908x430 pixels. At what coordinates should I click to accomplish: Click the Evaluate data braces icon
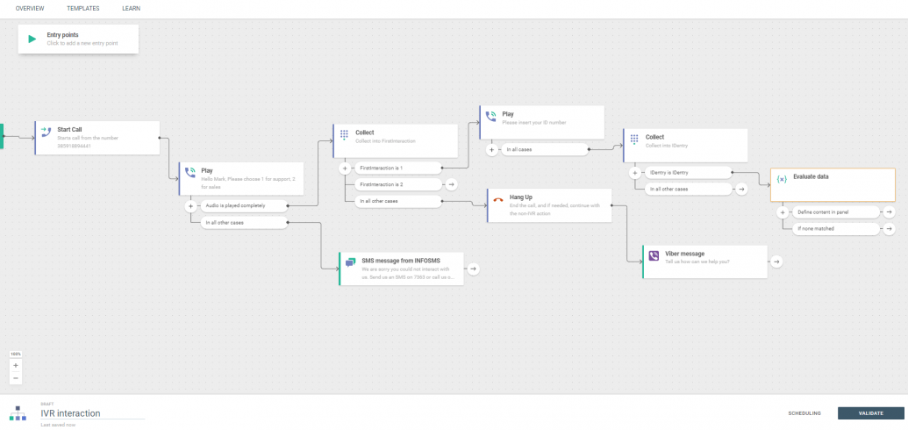pos(782,180)
